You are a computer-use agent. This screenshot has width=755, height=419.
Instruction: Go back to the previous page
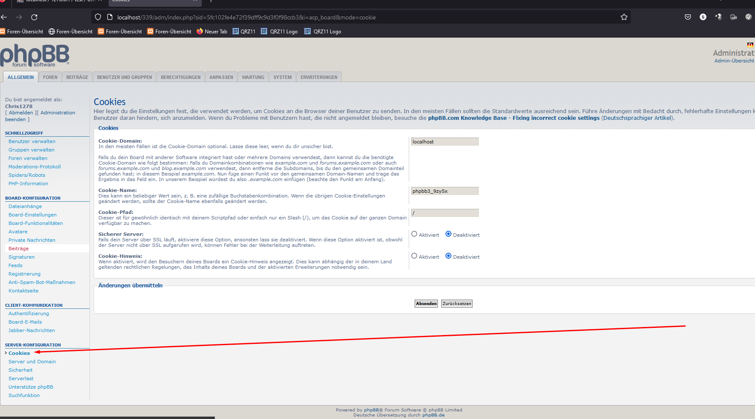pos(4,17)
